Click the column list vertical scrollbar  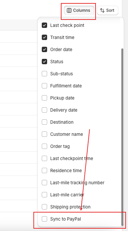pyautogui.click(x=122, y=137)
